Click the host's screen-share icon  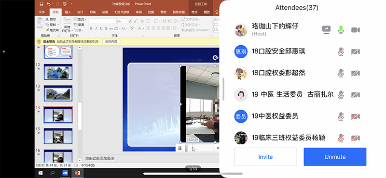click(327, 30)
